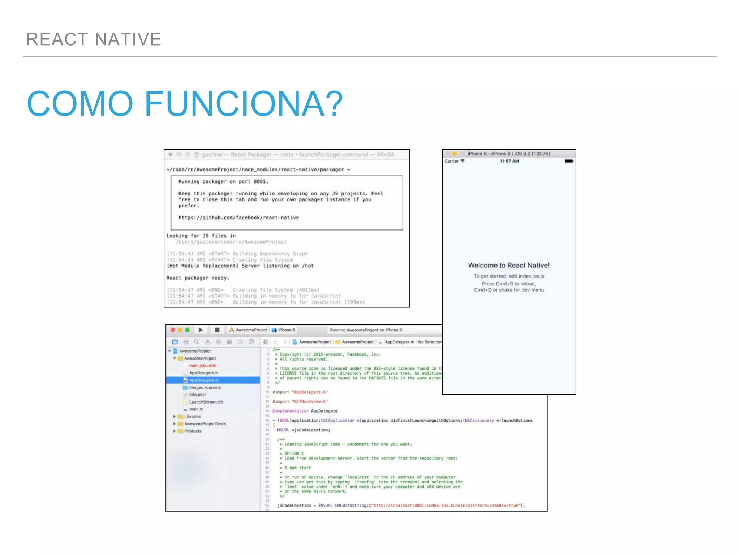The image size is (740, 555).
Task: Select the AwesomeProject scheme in toolbar
Action: (248, 330)
